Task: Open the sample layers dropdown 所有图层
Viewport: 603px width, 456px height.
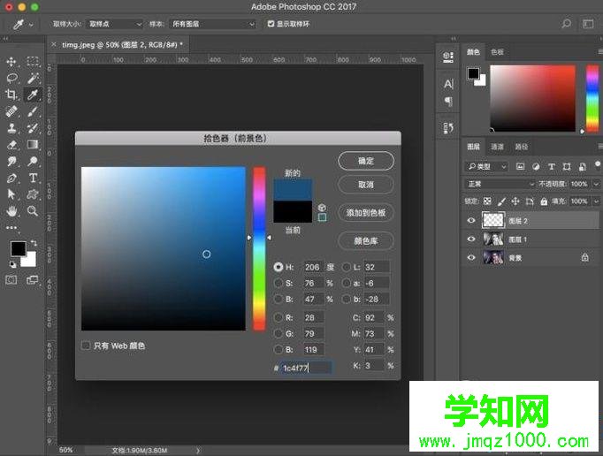Action: click(213, 24)
